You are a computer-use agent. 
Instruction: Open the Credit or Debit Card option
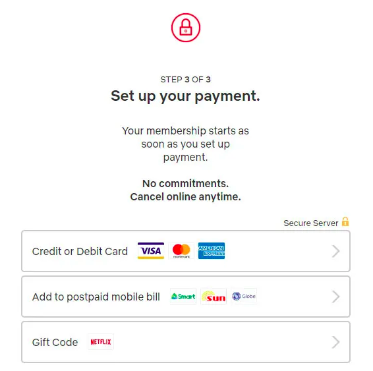[x=186, y=251]
